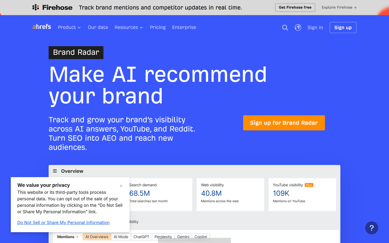Select the AI Mode tab
The image size is (389, 243).
tap(121, 237)
